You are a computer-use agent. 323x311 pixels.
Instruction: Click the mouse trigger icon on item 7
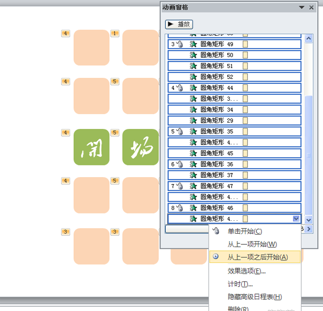180,186
